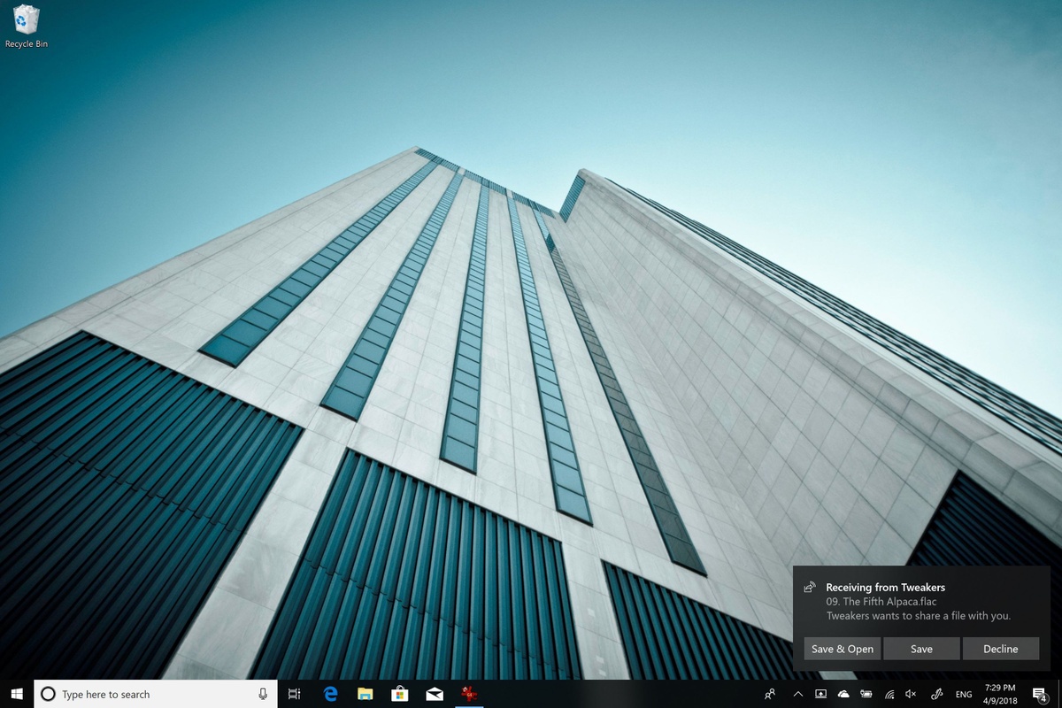This screenshot has height=708, width=1062.
Task: Click the share icon in the notification
Action: (x=809, y=587)
